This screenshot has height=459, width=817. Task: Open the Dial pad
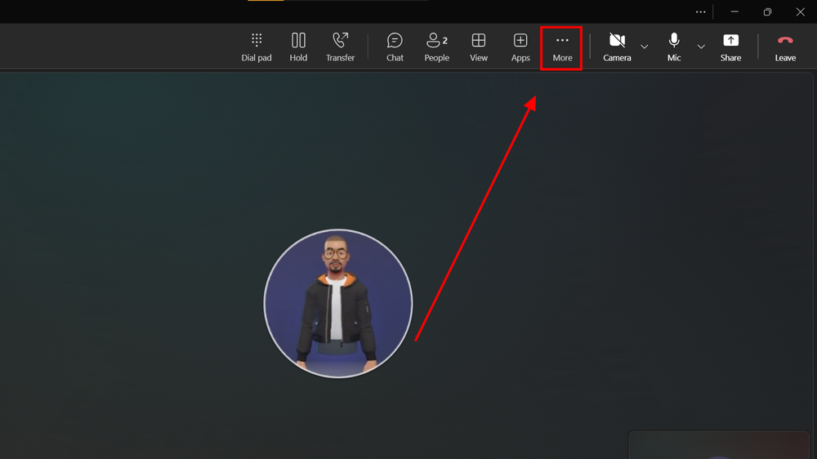(x=256, y=47)
